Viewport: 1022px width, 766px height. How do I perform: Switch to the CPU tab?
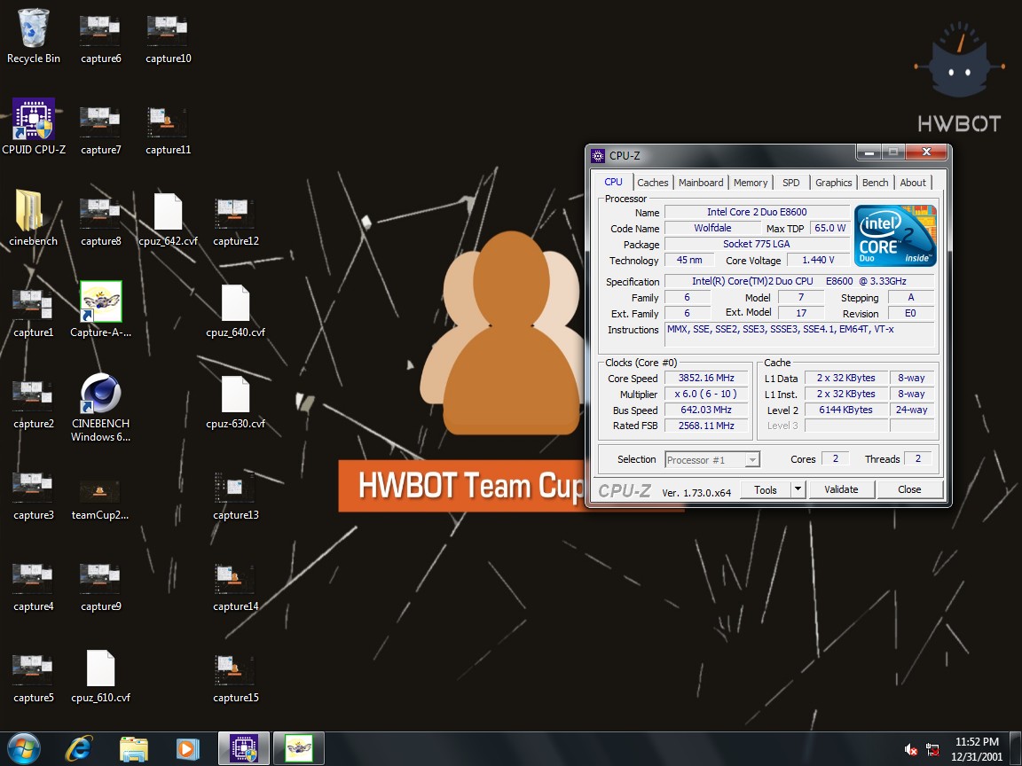[x=613, y=183]
